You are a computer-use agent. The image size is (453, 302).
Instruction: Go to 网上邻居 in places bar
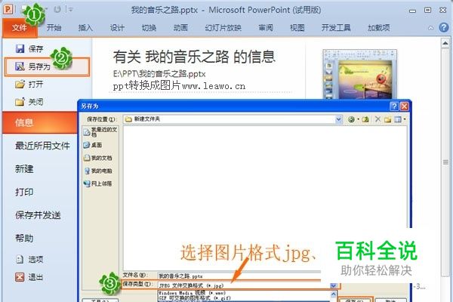(98, 183)
